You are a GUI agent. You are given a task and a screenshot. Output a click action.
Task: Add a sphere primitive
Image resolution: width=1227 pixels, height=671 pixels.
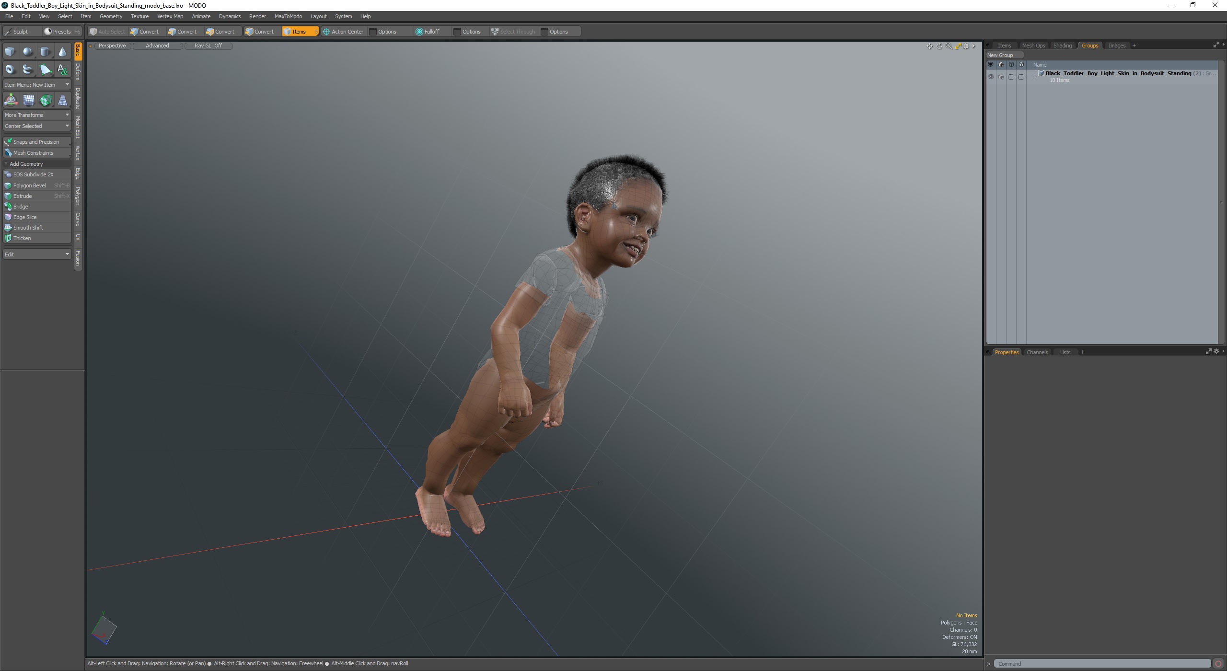(28, 52)
